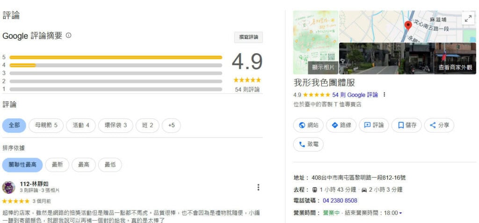
Task: Click the business title 我形我色團體服
Action: pyautogui.click(x=324, y=83)
